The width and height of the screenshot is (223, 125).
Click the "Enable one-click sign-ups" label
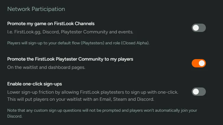pyautogui.click(x=35, y=84)
